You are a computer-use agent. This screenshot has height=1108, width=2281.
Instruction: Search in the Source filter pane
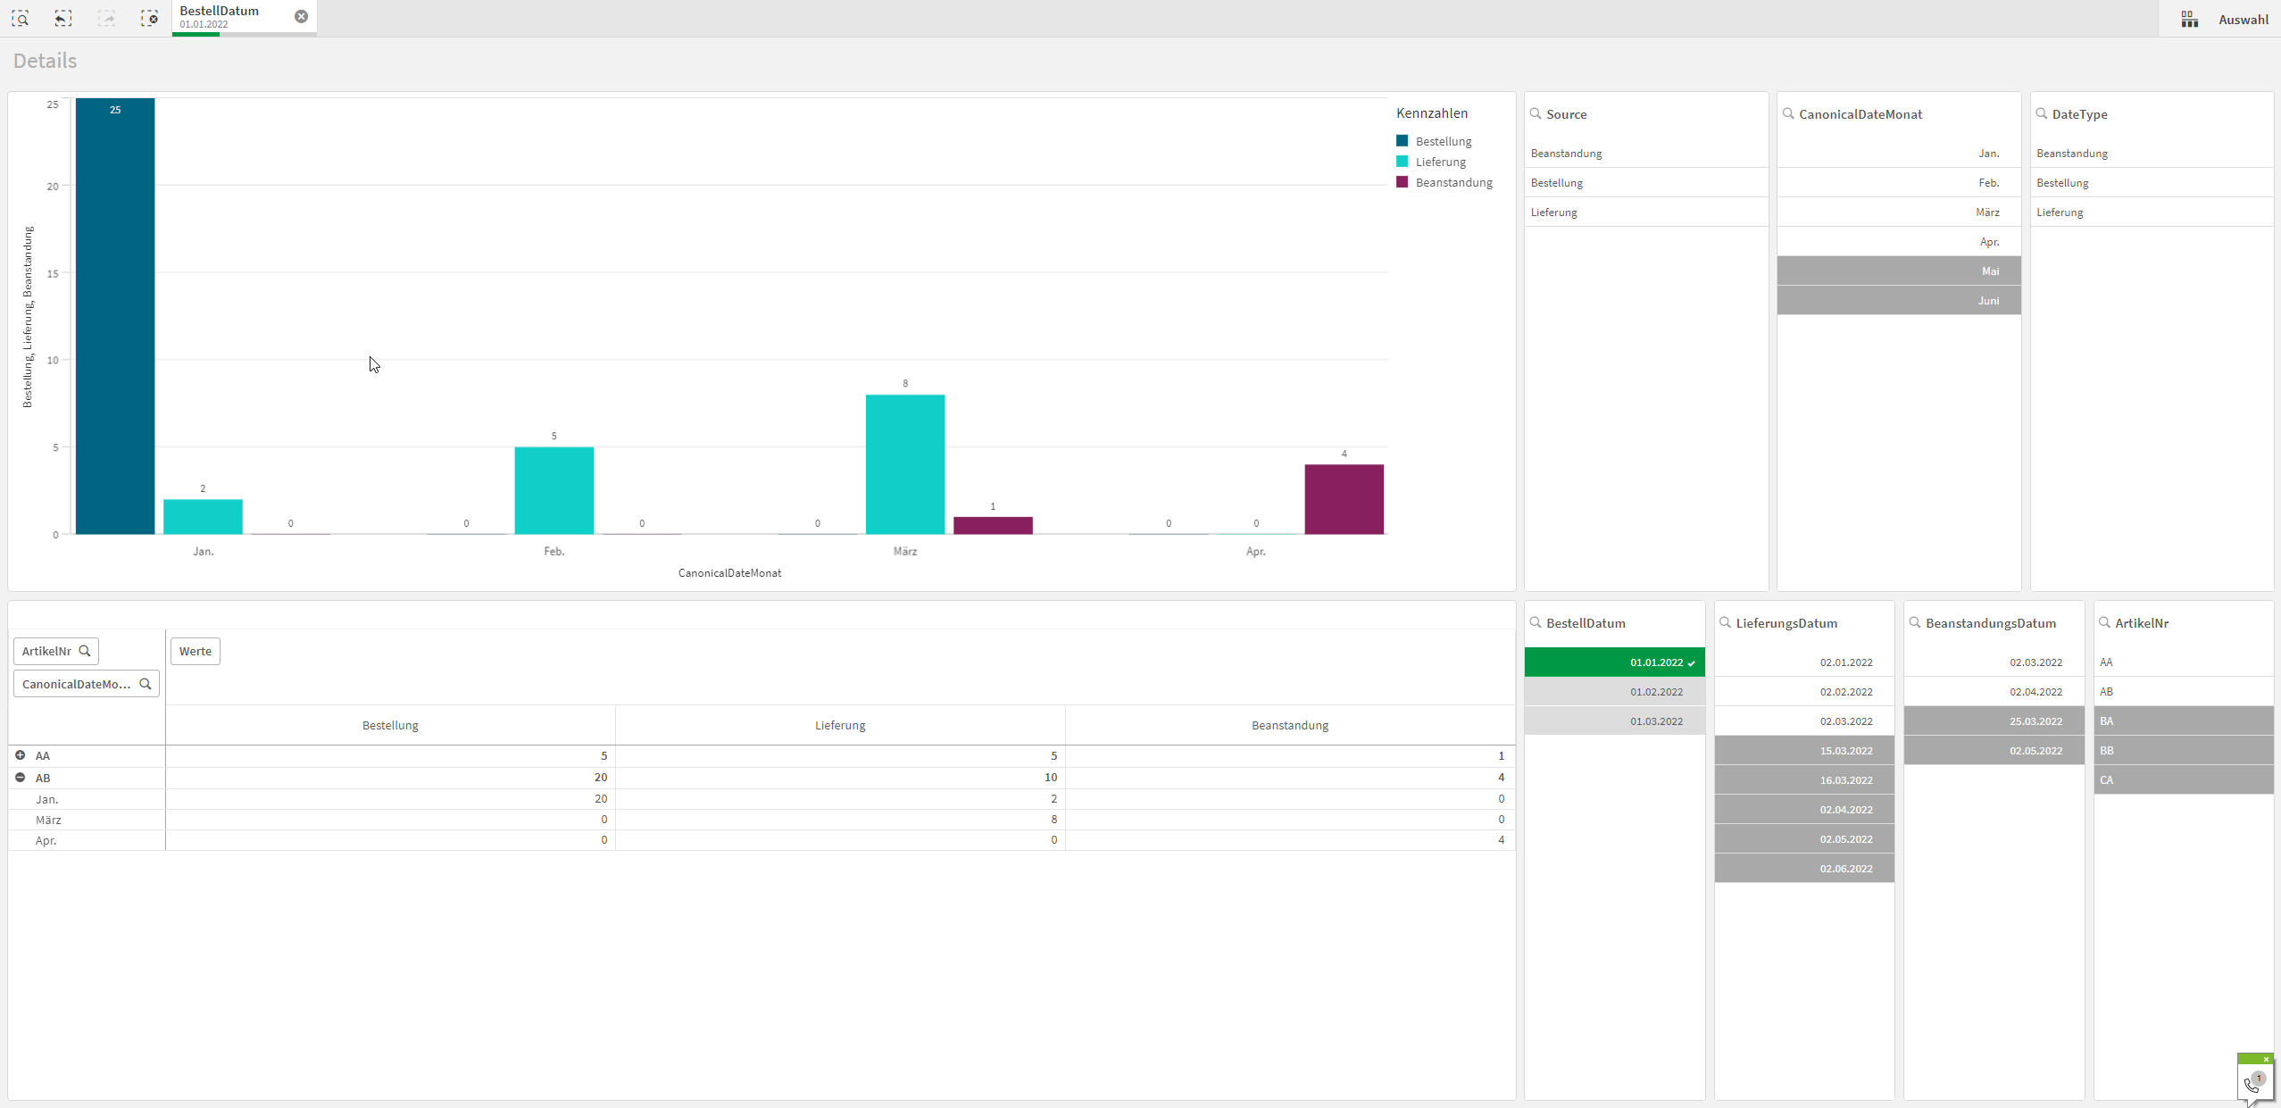click(x=1536, y=113)
